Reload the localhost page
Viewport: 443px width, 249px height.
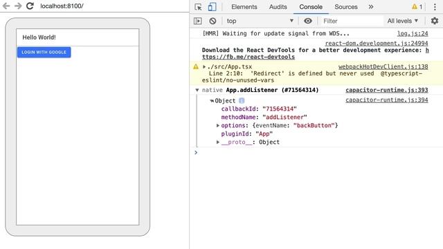coord(30,6)
